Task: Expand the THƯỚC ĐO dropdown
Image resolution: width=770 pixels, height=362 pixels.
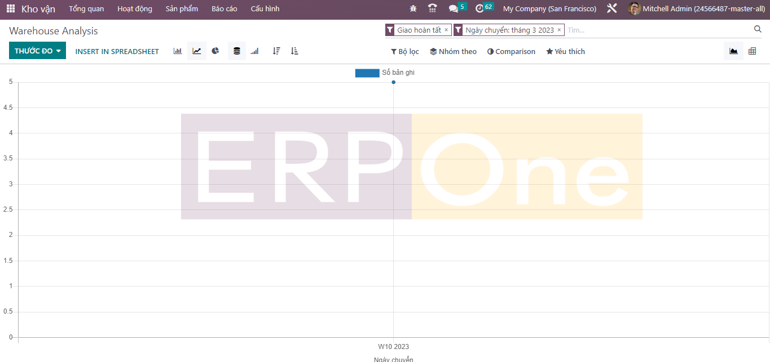Action: pyautogui.click(x=37, y=51)
